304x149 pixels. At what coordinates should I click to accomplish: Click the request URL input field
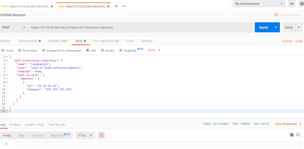pyautogui.click(x=140, y=27)
